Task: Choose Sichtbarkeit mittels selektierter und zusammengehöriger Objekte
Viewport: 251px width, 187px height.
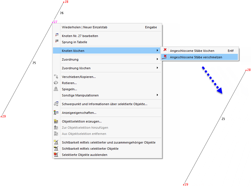Action: click(x=107, y=142)
